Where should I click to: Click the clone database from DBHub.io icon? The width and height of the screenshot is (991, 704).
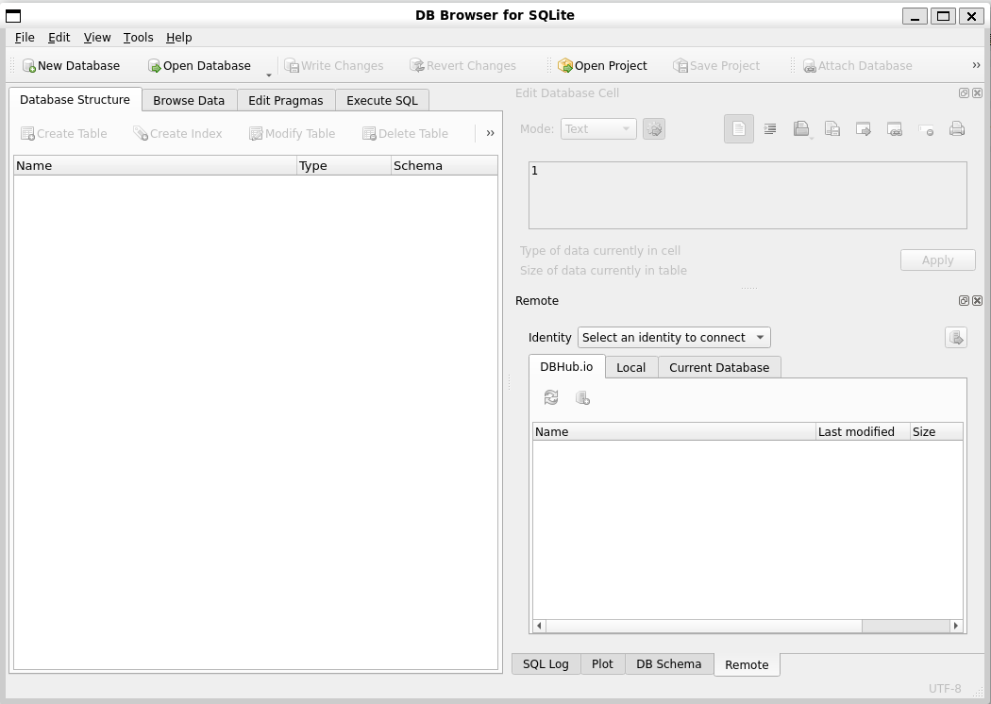582,397
